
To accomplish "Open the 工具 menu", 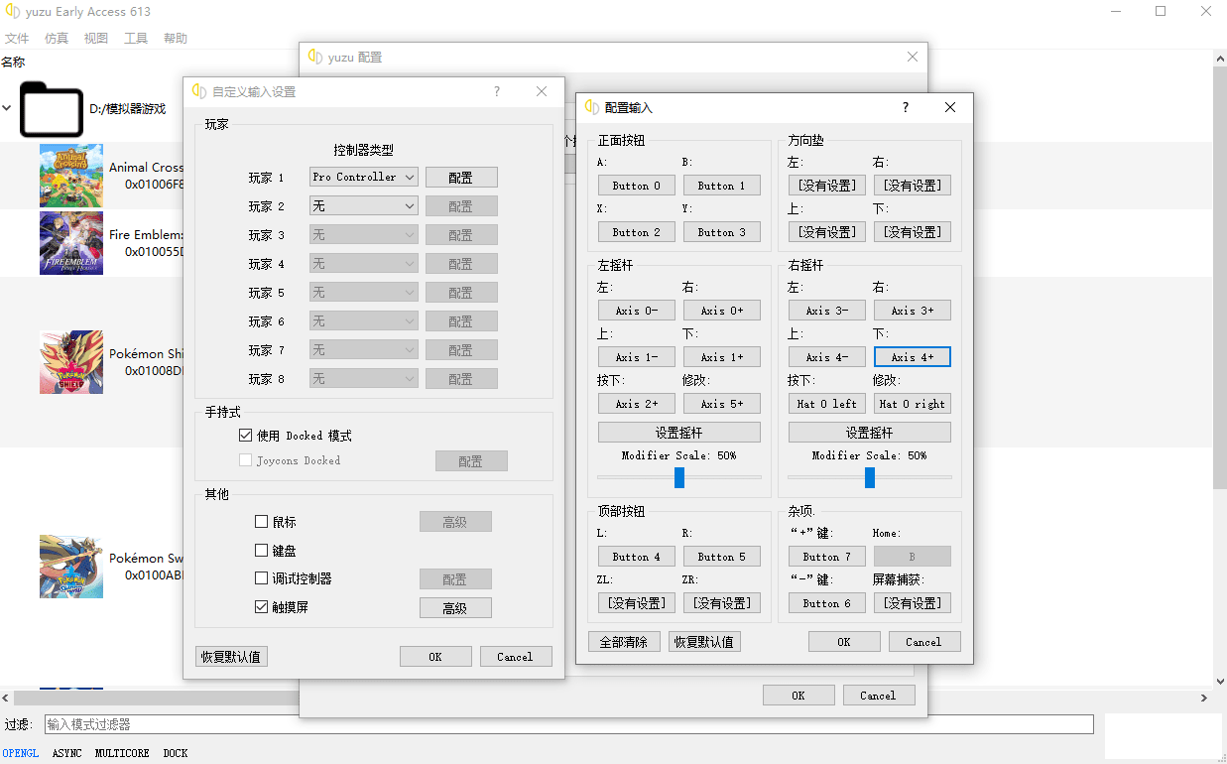I will pyautogui.click(x=136, y=38).
